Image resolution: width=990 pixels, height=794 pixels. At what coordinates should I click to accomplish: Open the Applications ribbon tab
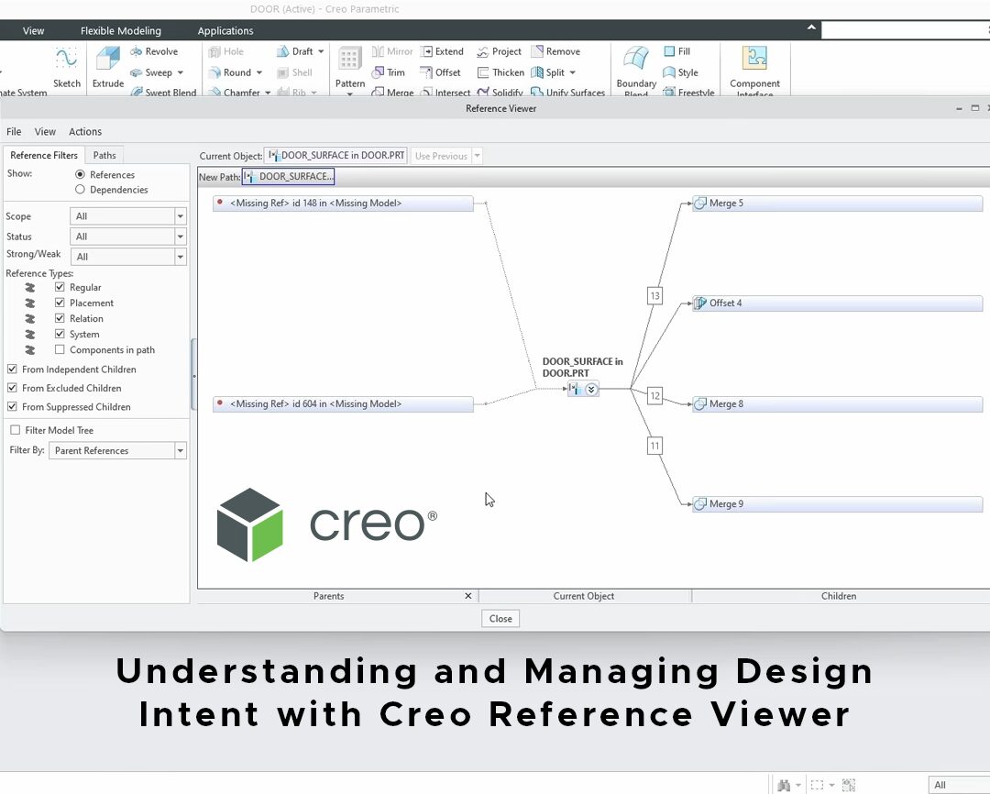(225, 30)
